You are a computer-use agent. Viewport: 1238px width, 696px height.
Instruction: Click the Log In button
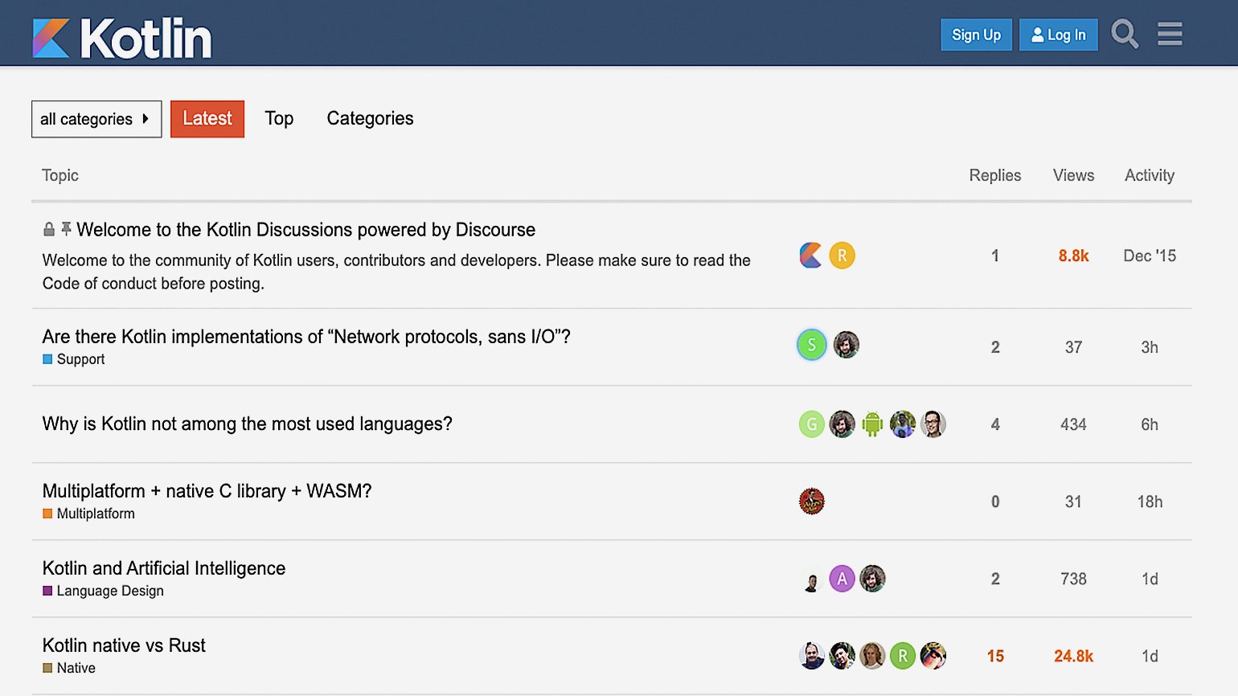tap(1058, 35)
